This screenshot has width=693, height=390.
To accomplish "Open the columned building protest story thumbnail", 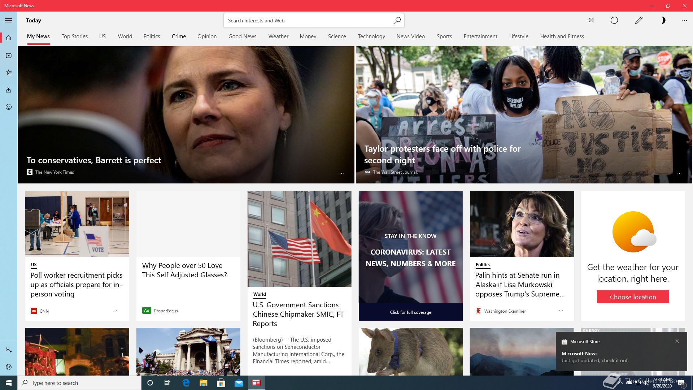I will pos(188,352).
